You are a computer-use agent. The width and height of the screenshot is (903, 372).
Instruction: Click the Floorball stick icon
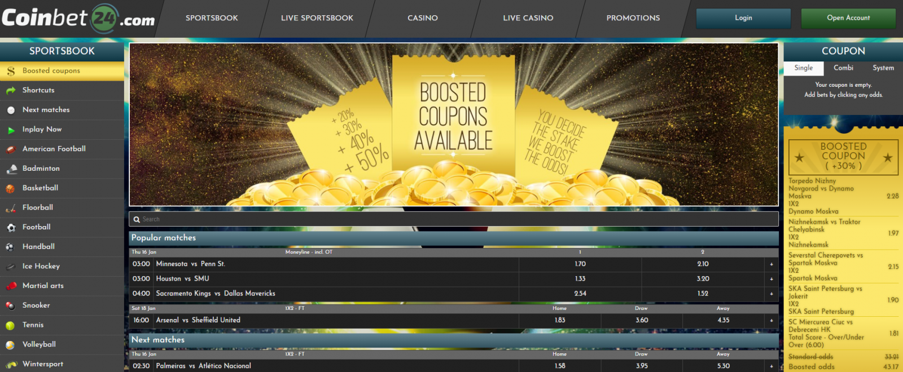[11, 208]
